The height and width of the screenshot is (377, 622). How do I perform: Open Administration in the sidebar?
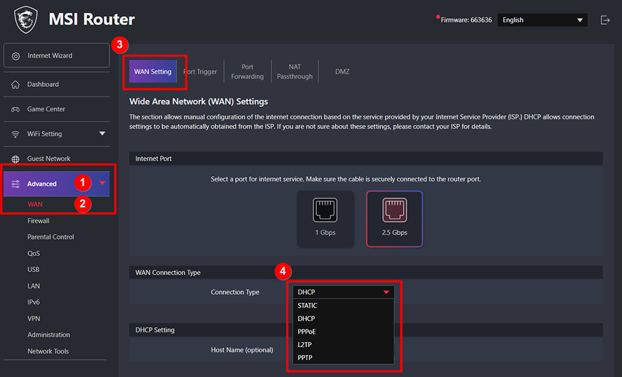(49, 335)
